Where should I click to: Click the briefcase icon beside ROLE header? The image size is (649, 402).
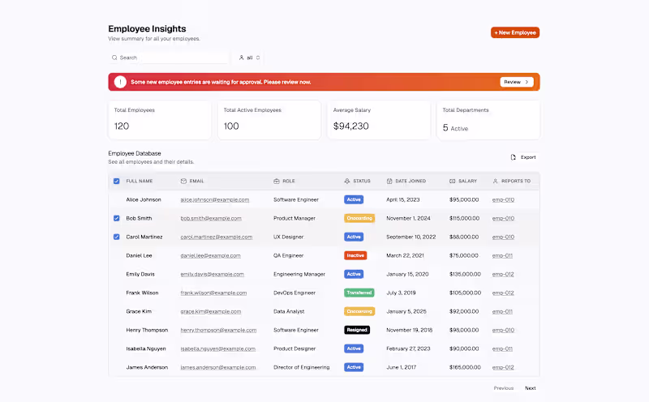point(277,182)
